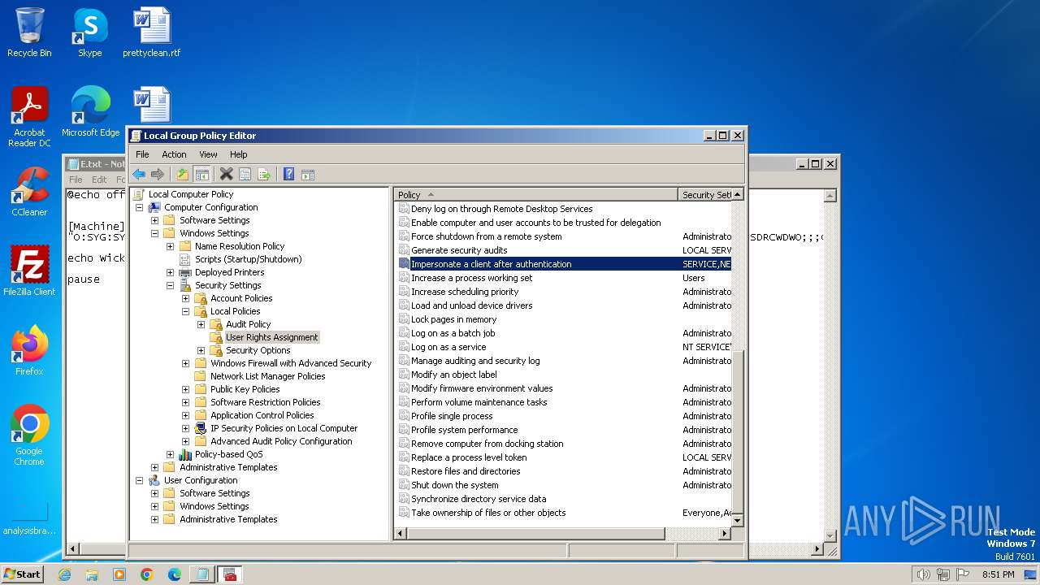
Task: Click Edge icon on taskbar
Action: 174,574
